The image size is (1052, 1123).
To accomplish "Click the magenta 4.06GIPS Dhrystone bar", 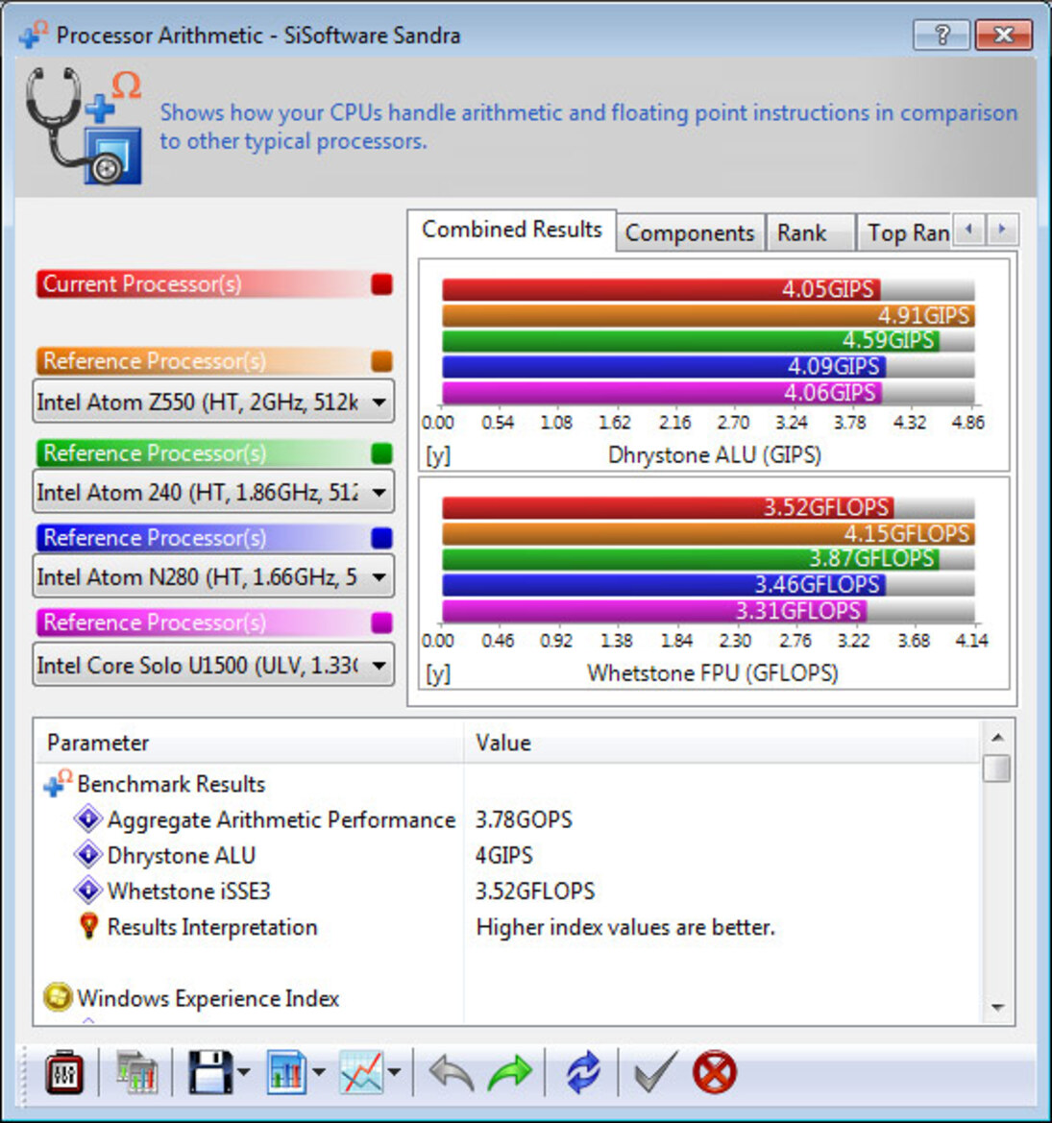I will coord(662,393).
